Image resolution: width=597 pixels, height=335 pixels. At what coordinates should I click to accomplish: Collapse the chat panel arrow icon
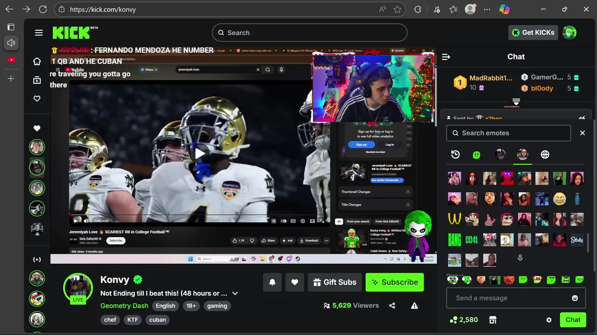pyautogui.click(x=446, y=57)
